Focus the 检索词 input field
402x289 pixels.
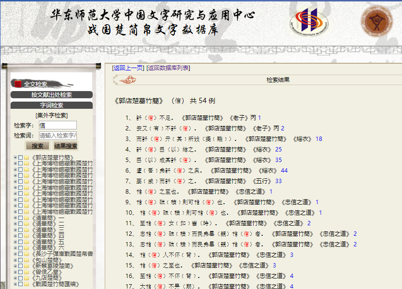pos(58,136)
